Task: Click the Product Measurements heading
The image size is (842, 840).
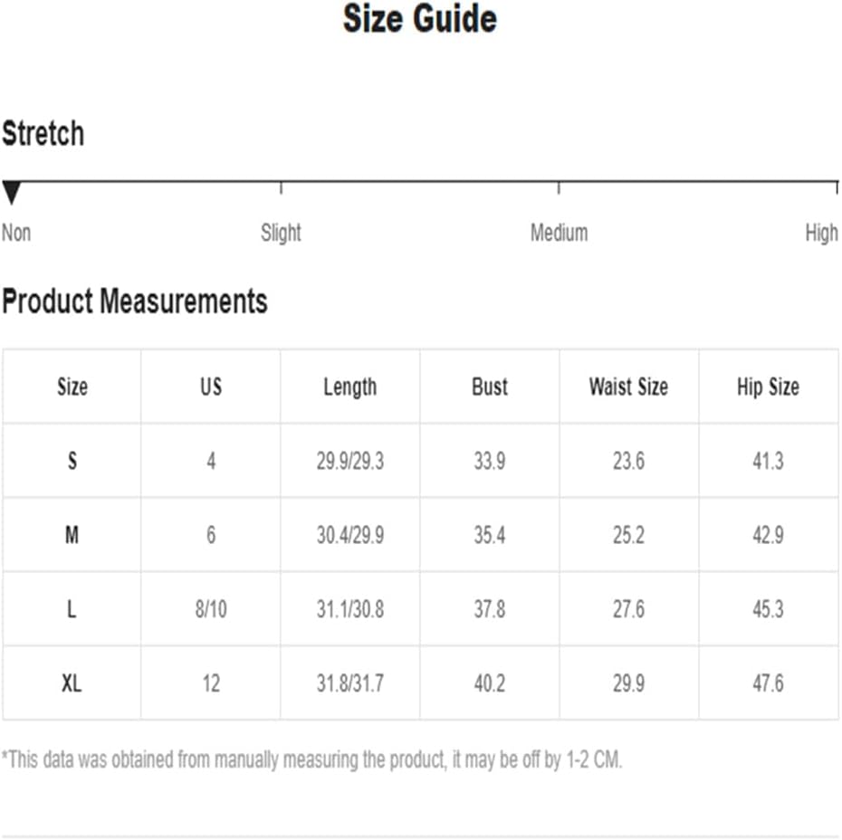Action: point(135,301)
